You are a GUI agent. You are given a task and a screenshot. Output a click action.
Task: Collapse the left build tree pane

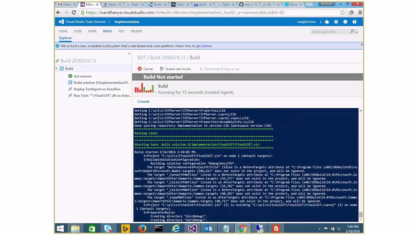129,54
